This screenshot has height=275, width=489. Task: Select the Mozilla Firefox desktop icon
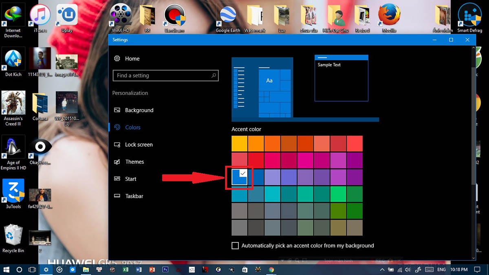coord(389,19)
